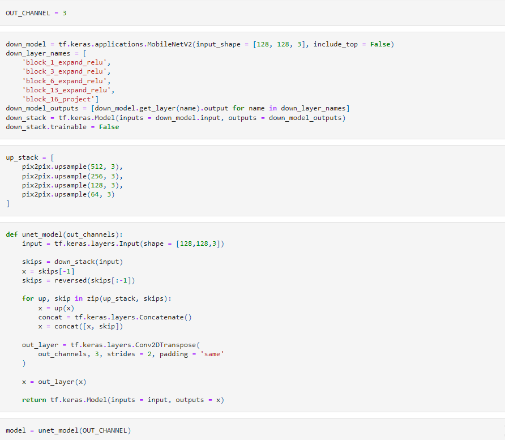
Task: Click the down_model_outputs list comprehension line
Action: (177, 108)
